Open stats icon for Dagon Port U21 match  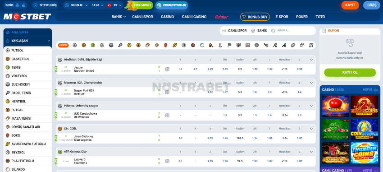167,92
